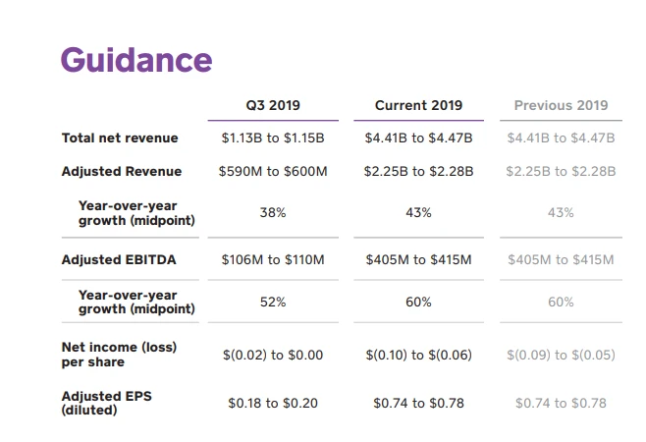Screen dimensions: 646x442
Task: Click the Guidance slide title
Action: 136,60
